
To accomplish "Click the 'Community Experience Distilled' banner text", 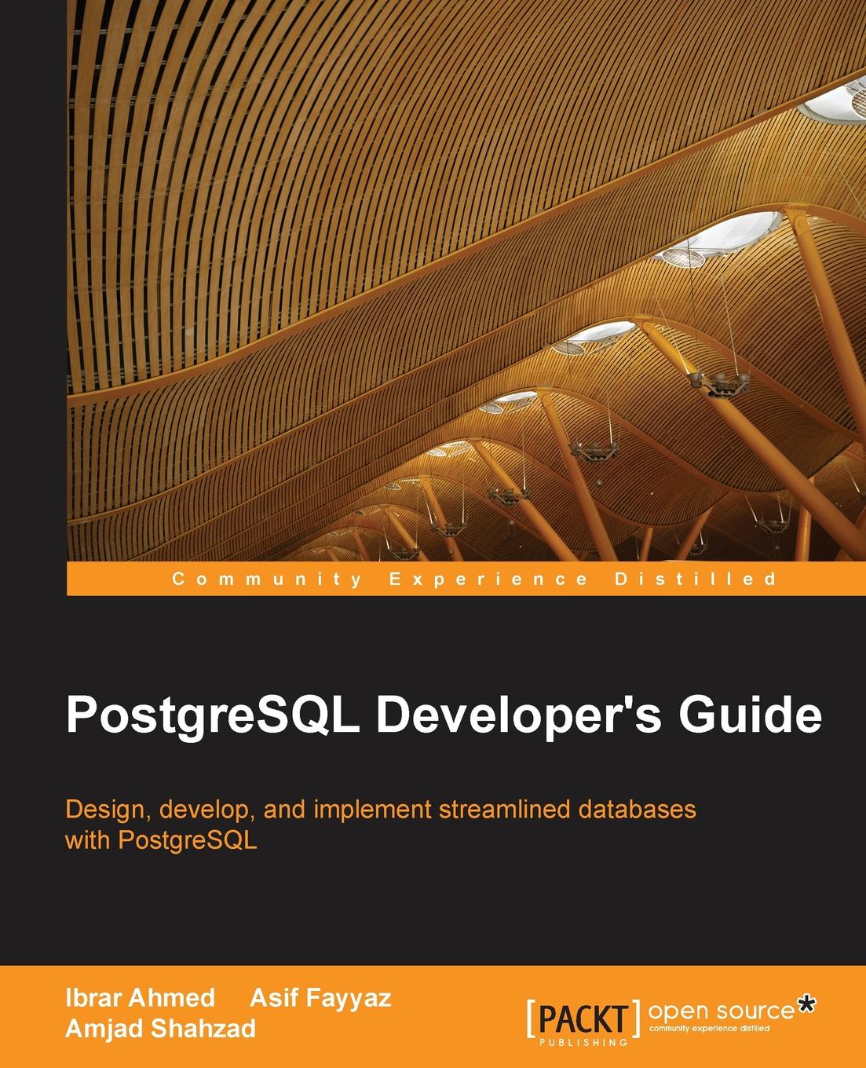I will coord(473,580).
